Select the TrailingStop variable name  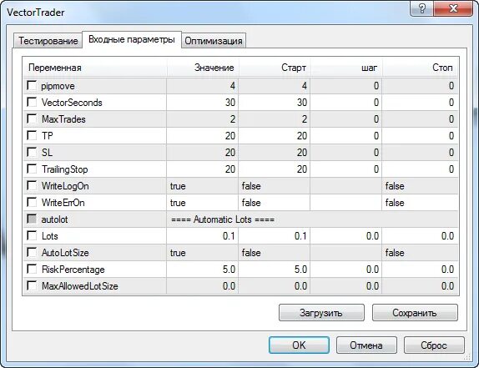coord(65,169)
